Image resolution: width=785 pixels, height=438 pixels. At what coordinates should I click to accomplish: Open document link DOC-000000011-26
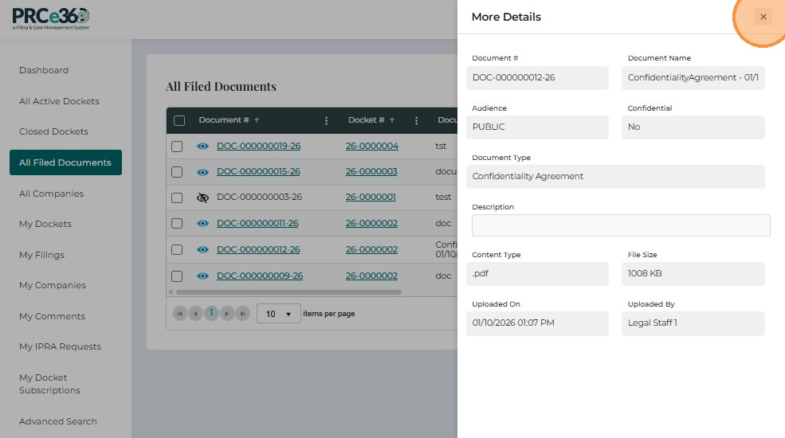257,224
